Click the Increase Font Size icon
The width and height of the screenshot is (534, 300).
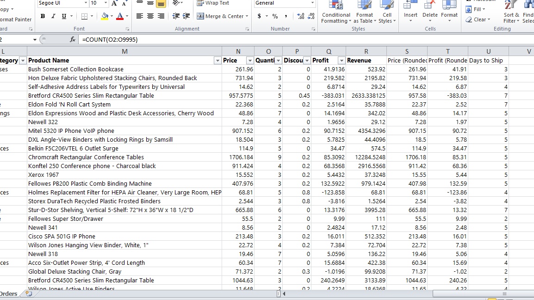pyautogui.click(x=114, y=3)
